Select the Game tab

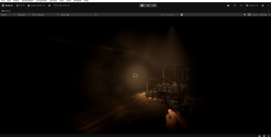pos(6,11)
